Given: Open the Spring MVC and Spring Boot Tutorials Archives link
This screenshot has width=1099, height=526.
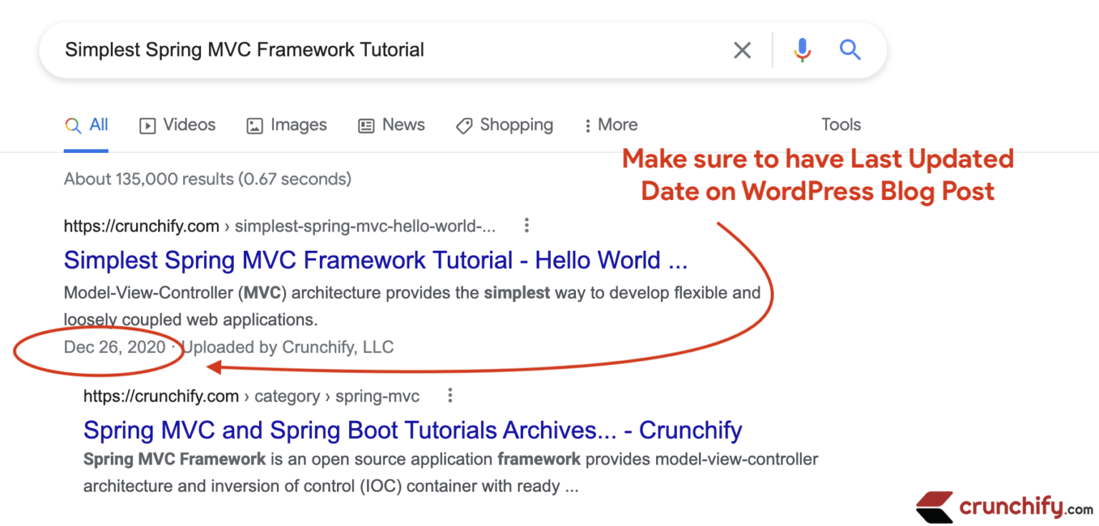Looking at the screenshot, I should 413,430.
